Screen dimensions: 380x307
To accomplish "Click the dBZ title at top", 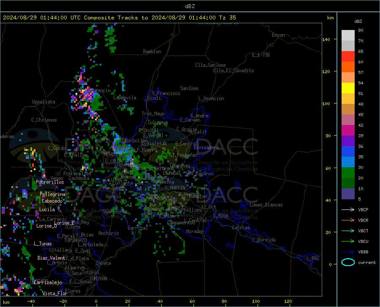I will [x=190, y=6].
